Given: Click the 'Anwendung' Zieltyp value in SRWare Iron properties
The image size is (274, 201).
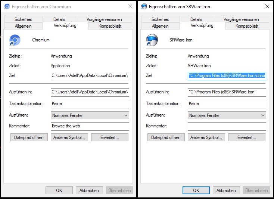Looking at the screenshot, I should [x=198, y=56].
